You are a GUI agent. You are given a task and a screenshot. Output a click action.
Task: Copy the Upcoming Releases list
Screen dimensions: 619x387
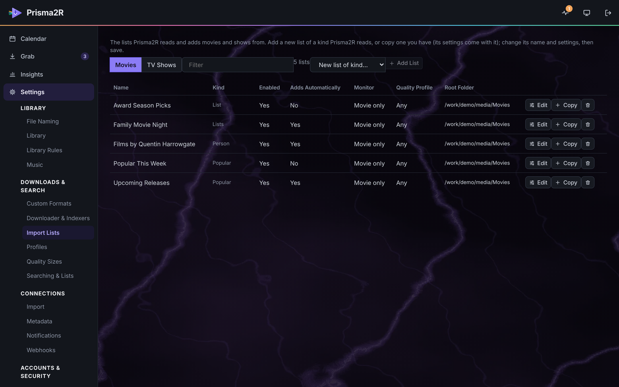point(566,182)
